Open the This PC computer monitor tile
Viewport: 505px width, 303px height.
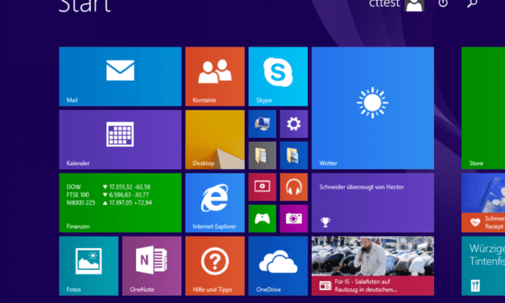pyautogui.click(x=262, y=124)
